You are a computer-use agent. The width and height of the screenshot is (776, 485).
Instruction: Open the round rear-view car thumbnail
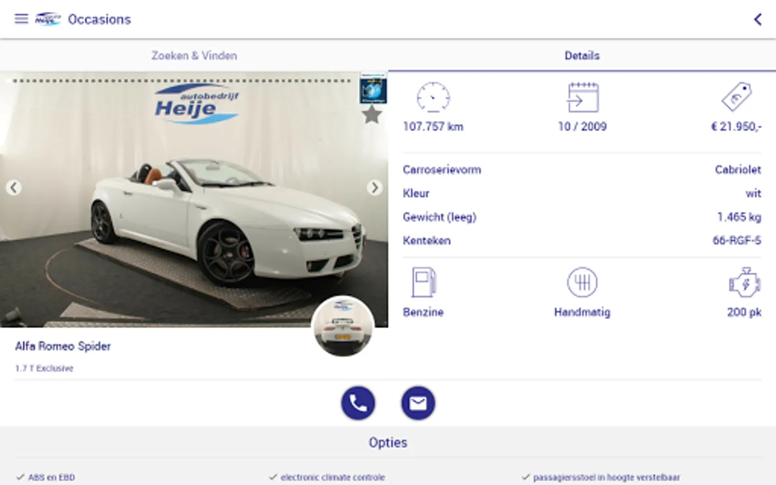[343, 326]
